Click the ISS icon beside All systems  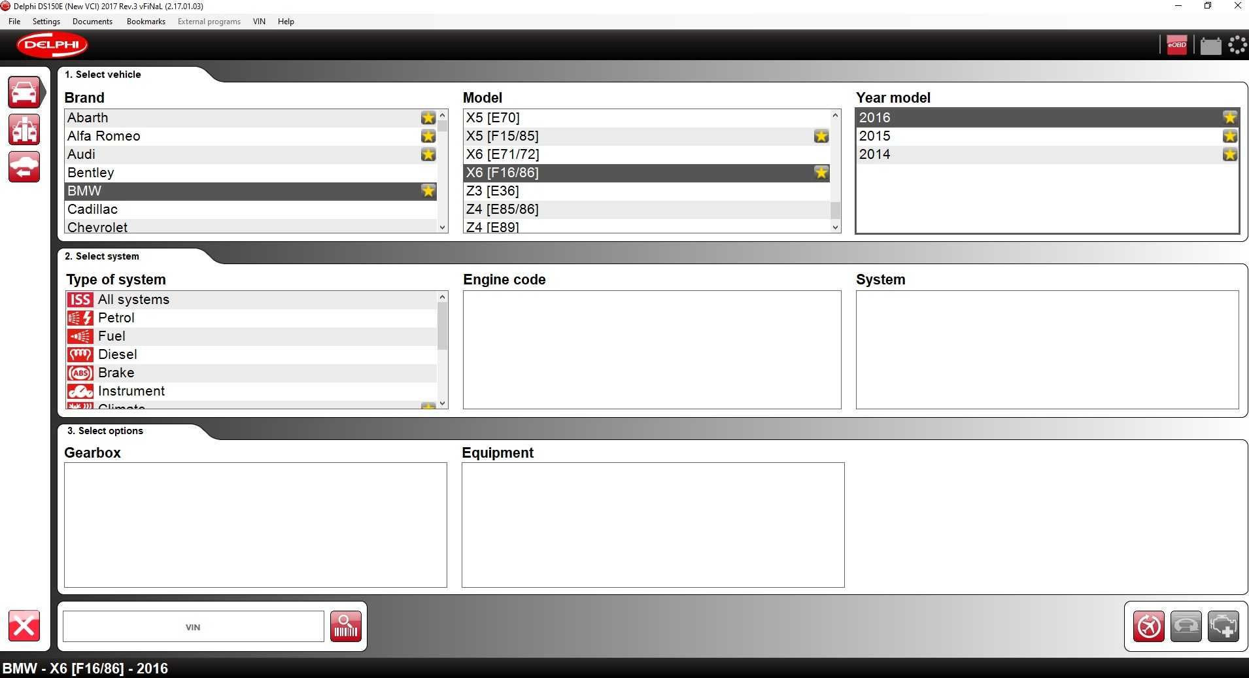coord(80,299)
